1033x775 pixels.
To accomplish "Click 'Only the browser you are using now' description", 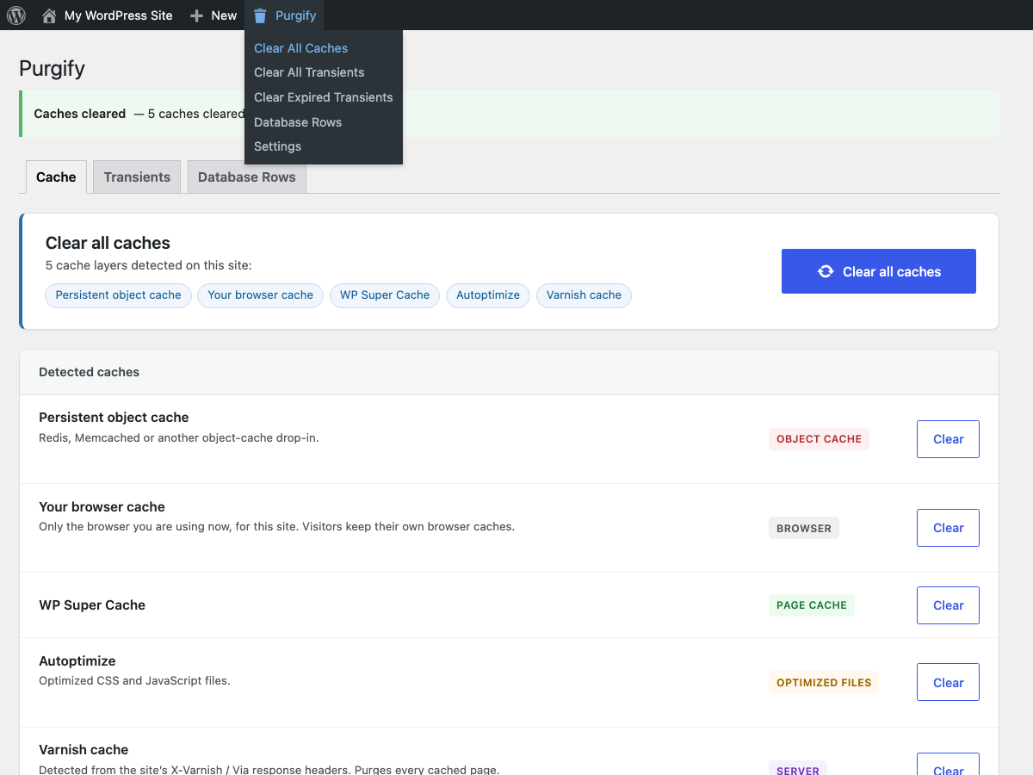I will [276, 526].
